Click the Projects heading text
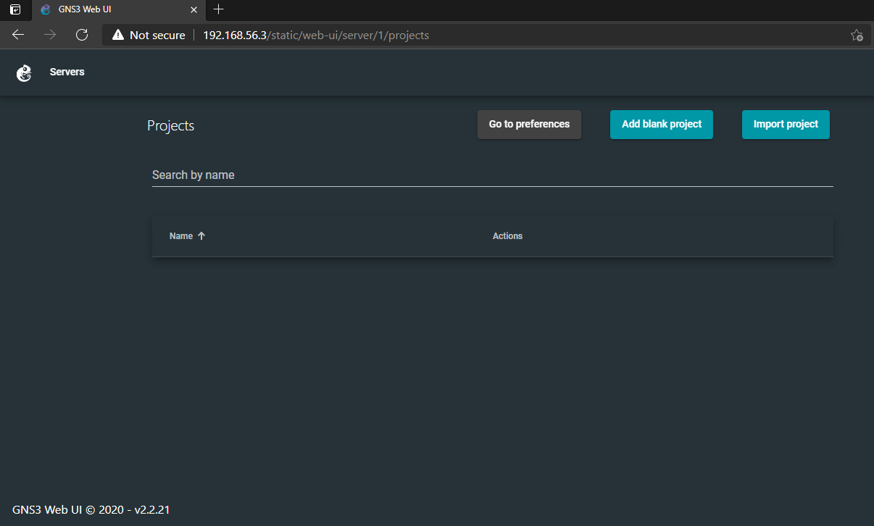 [x=171, y=125]
